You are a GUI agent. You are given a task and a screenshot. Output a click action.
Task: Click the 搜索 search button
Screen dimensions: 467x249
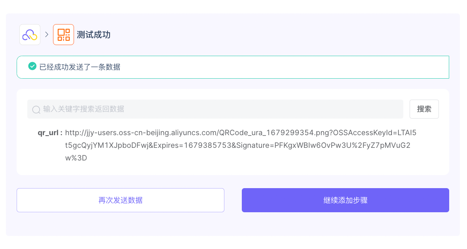[424, 109]
